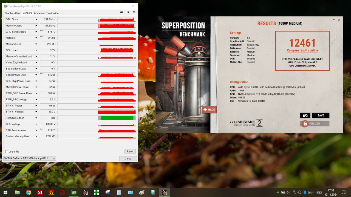Click the ENG language indicator

coord(319,192)
